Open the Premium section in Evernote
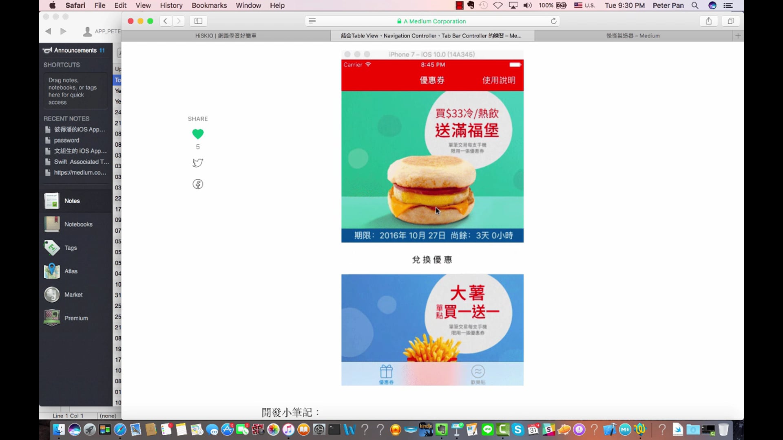The image size is (783, 440). [76, 318]
